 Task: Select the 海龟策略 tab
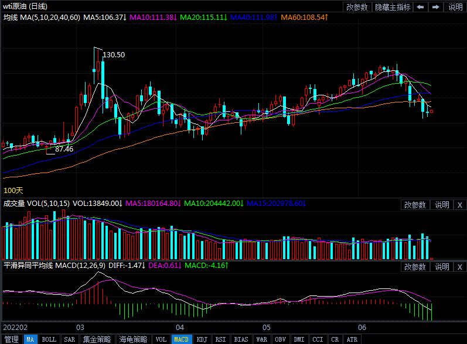point(133,339)
